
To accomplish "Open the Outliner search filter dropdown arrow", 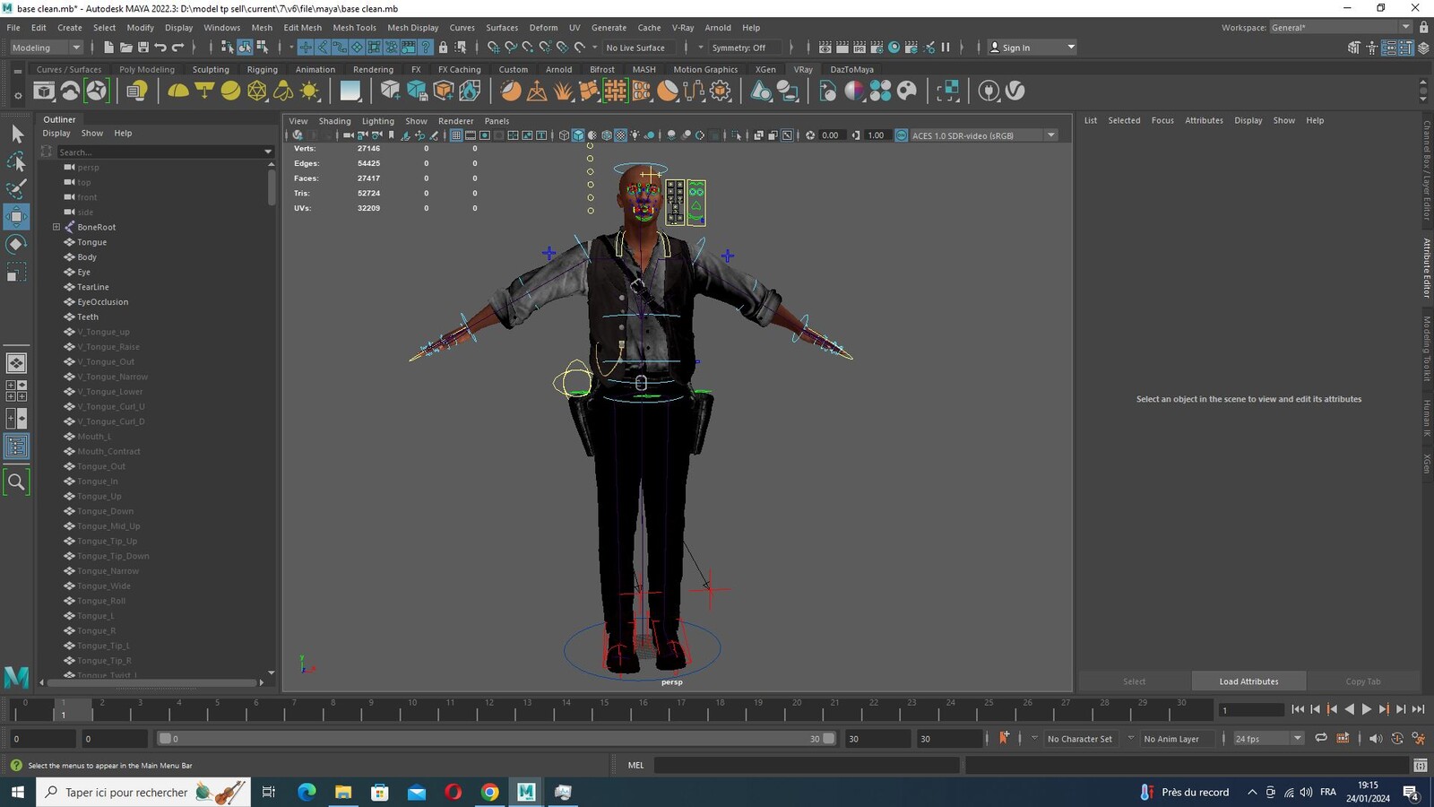I will 267,152.
